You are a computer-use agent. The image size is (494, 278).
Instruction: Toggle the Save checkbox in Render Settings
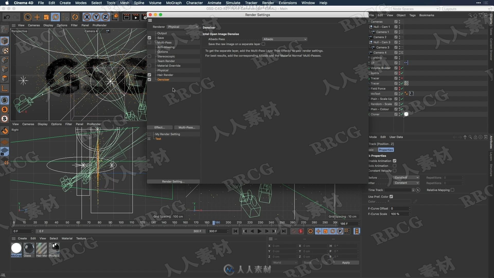point(149,38)
